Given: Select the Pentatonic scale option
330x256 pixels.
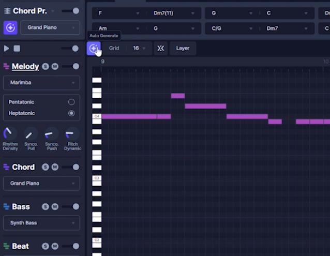Looking at the screenshot, I should pyautogui.click(x=71, y=102).
